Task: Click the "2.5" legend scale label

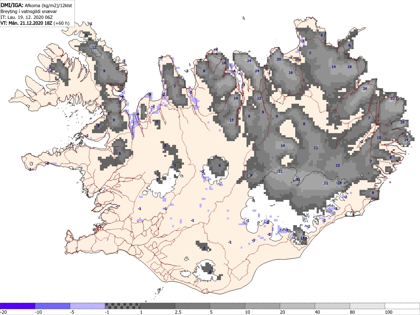Action: [178, 312]
